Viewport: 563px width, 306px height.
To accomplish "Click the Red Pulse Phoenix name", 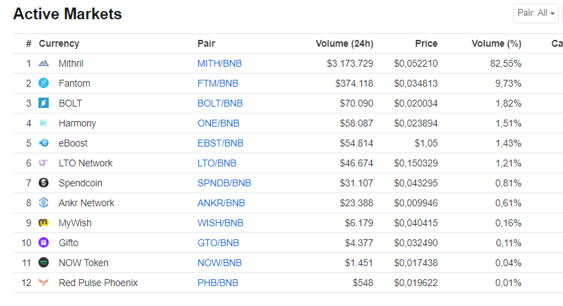I will (98, 283).
